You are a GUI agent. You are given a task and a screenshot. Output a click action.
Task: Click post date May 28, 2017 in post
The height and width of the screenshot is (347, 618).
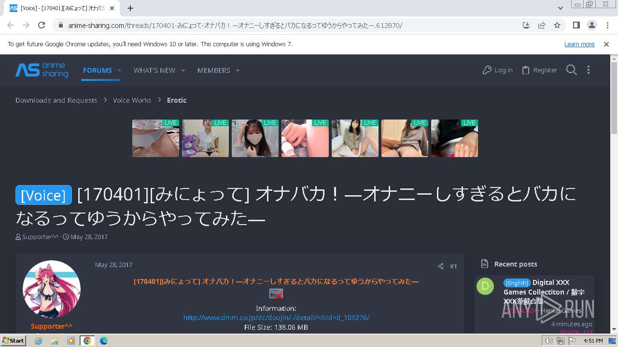113,265
